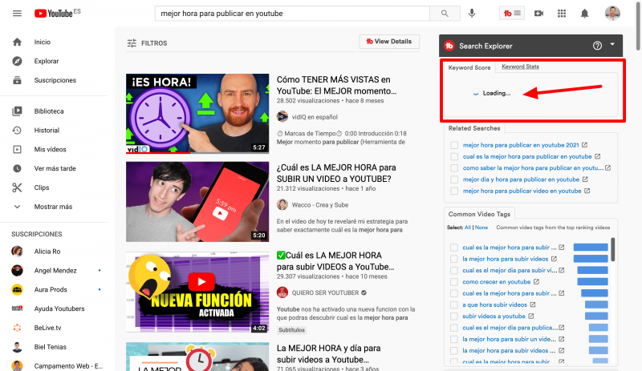Open the FILTROS filter options
The width and height of the screenshot is (642, 371).
147,42
